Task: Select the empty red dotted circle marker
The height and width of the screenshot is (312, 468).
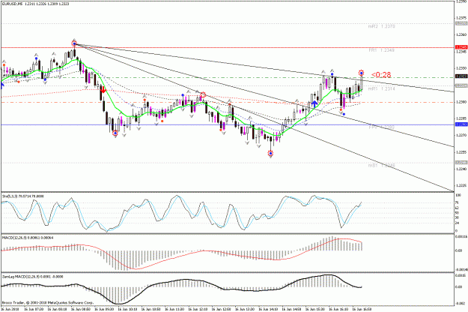Action: (x=203, y=95)
